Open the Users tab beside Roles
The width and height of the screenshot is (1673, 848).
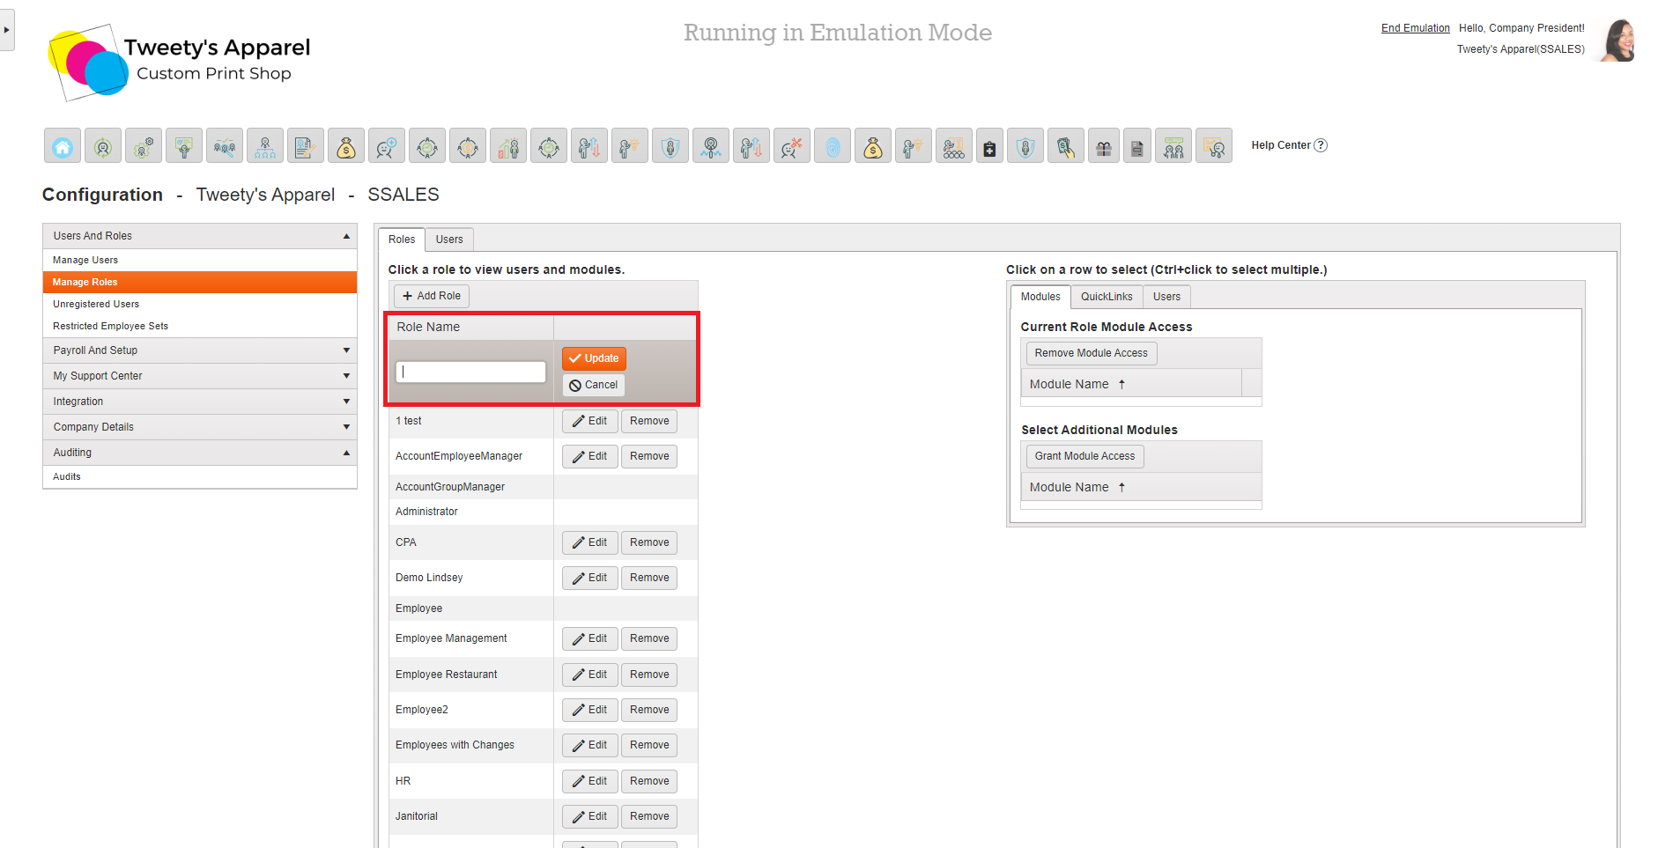449,240
